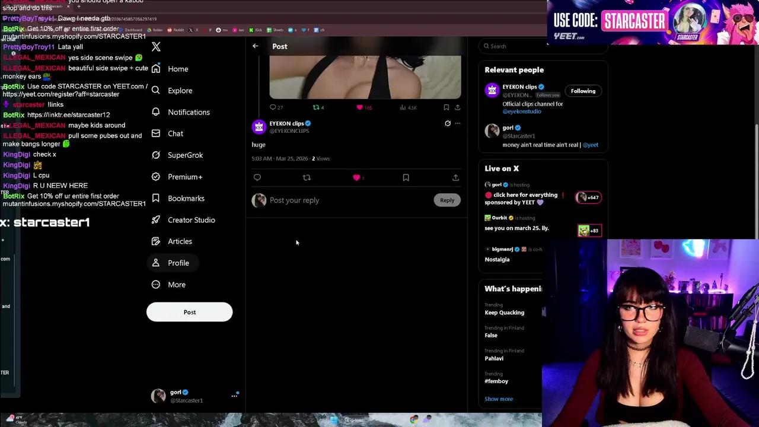The width and height of the screenshot is (759, 427).
Task: Open Notifications in the sidebar
Action: point(180,112)
